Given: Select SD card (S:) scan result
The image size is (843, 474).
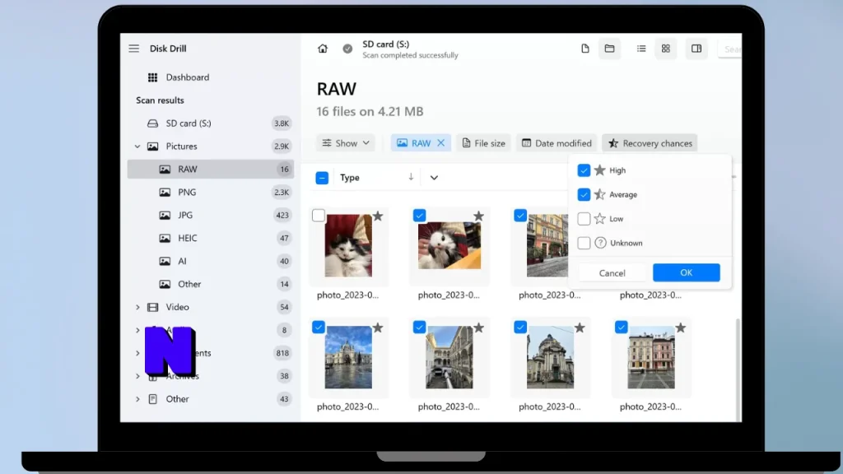Looking at the screenshot, I should tap(211, 123).
